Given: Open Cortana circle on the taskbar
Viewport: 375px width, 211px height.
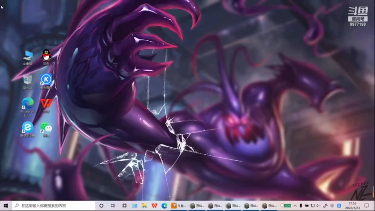Looking at the screenshot, I should [x=101, y=206].
